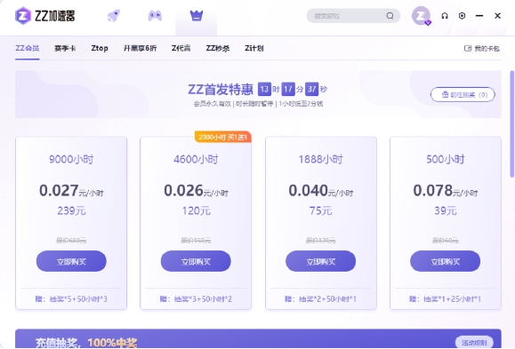
Task: Click the search magnifier icon
Action: point(390,16)
